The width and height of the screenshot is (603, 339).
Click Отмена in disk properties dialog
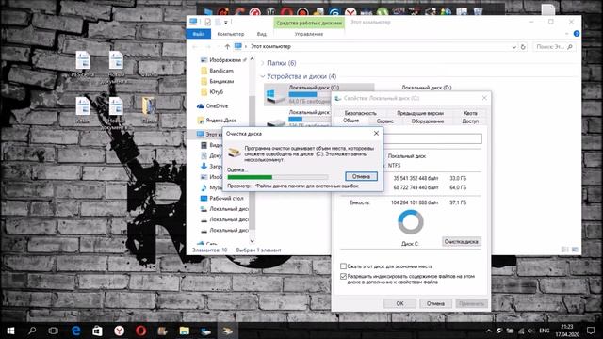[435, 303]
